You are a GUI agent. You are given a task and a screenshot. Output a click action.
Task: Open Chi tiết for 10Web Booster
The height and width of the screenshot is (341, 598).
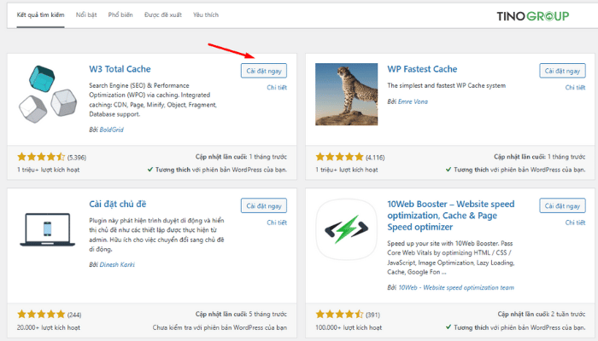[575, 223]
